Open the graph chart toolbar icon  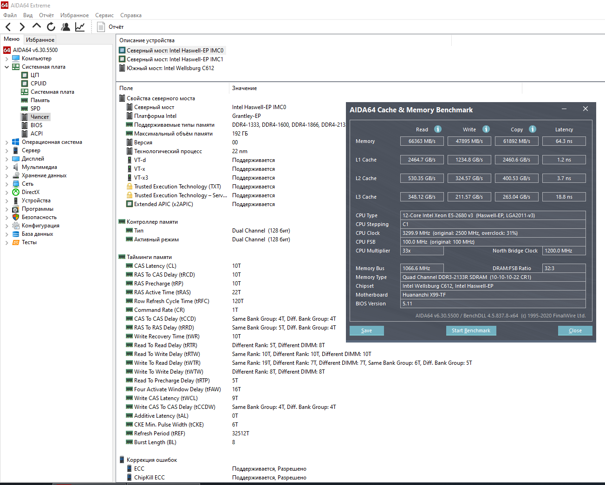click(x=80, y=27)
